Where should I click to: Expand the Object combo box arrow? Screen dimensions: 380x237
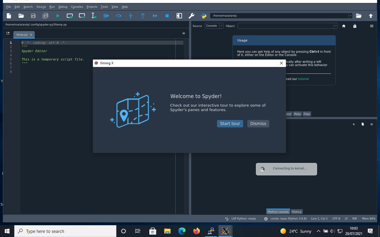pos(336,26)
